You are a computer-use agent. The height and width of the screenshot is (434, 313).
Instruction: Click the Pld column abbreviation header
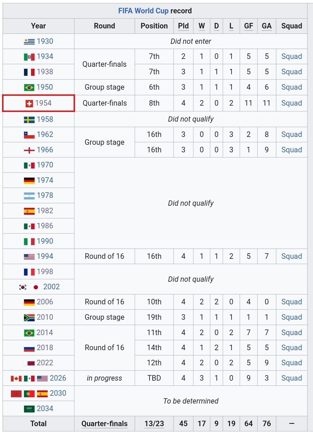pos(183,26)
